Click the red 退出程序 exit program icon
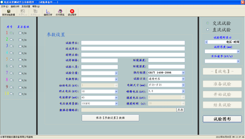Image resolution: width=245 pixels, height=139 pixels. click(72, 11)
